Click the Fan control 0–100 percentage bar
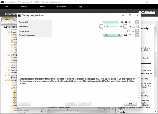158x114 pixels. pyautogui.click(x=114, y=22)
